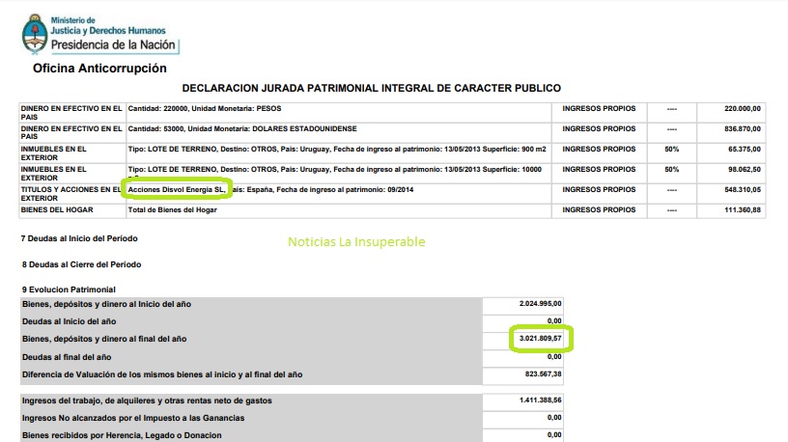Click the 836.870,00 amount cell
The height and width of the screenshot is (442, 788).
coord(731,129)
